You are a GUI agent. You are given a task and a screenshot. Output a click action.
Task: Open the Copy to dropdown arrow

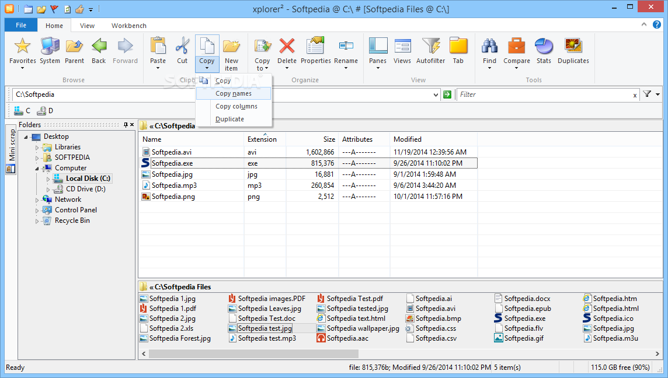(267, 68)
